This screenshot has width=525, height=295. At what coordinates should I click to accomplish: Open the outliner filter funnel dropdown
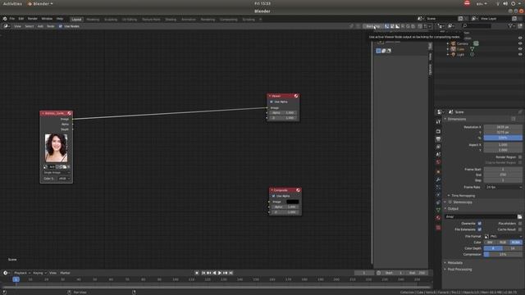click(x=511, y=25)
